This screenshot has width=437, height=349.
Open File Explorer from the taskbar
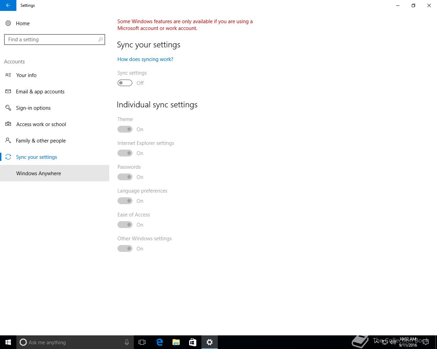176,342
